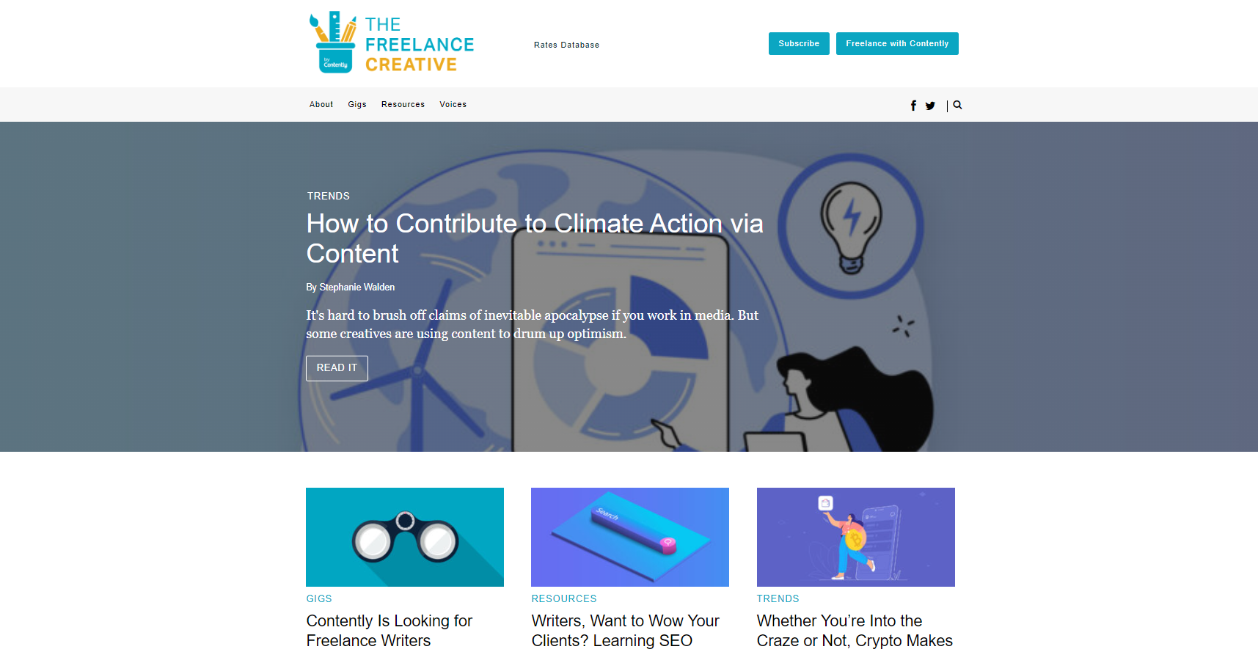Screen dimensions: 1258x652
Task: Click Freelance with Contently button
Action: (x=897, y=43)
